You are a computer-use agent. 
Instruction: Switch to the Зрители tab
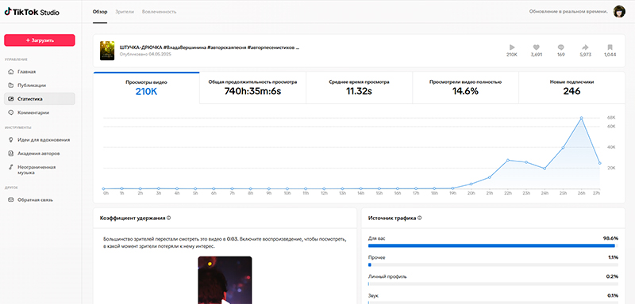tap(125, 12)
